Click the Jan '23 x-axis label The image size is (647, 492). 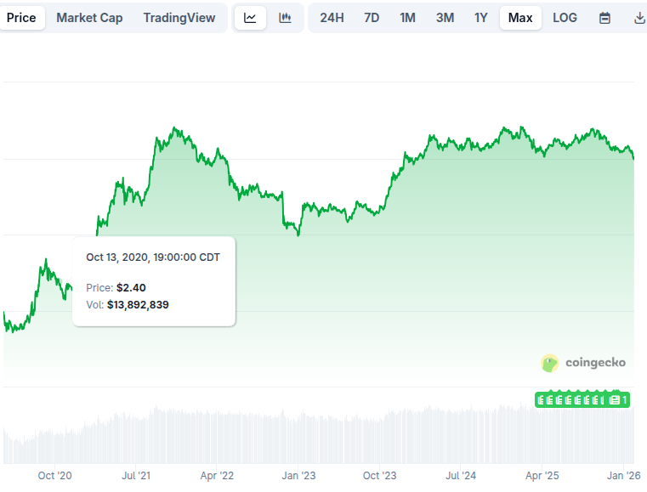(x=298, y=476)
